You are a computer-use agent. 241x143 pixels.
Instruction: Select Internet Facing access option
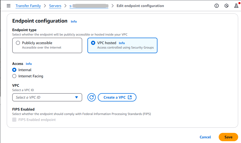pyautogui.click(x=15, y=76)
